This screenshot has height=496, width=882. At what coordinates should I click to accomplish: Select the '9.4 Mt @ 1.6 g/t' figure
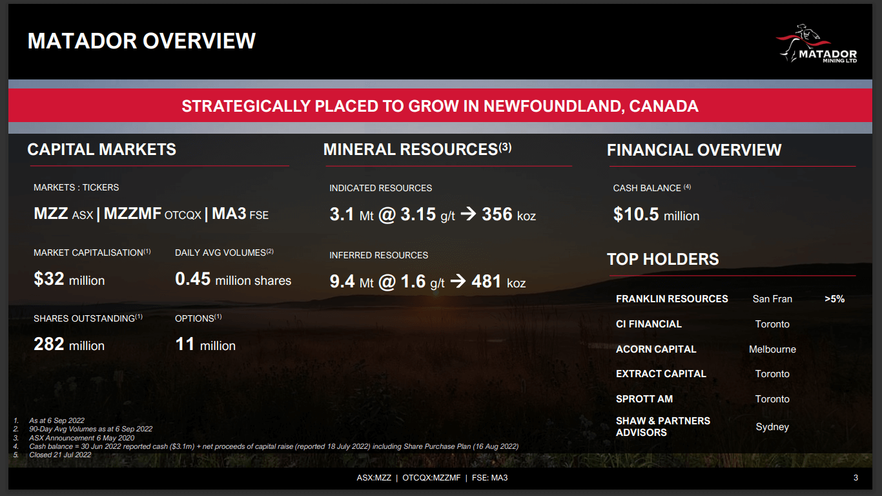387,282
